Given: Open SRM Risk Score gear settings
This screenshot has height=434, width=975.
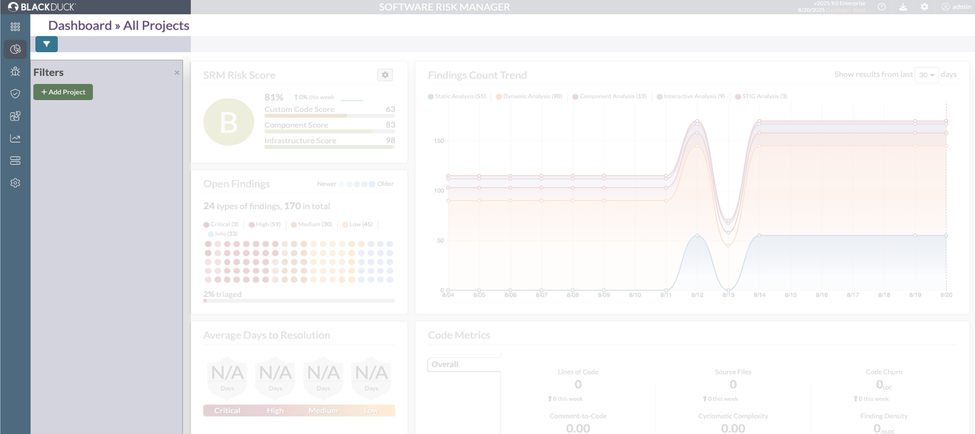Looking at the screenshot, I should tap(384, 75).
